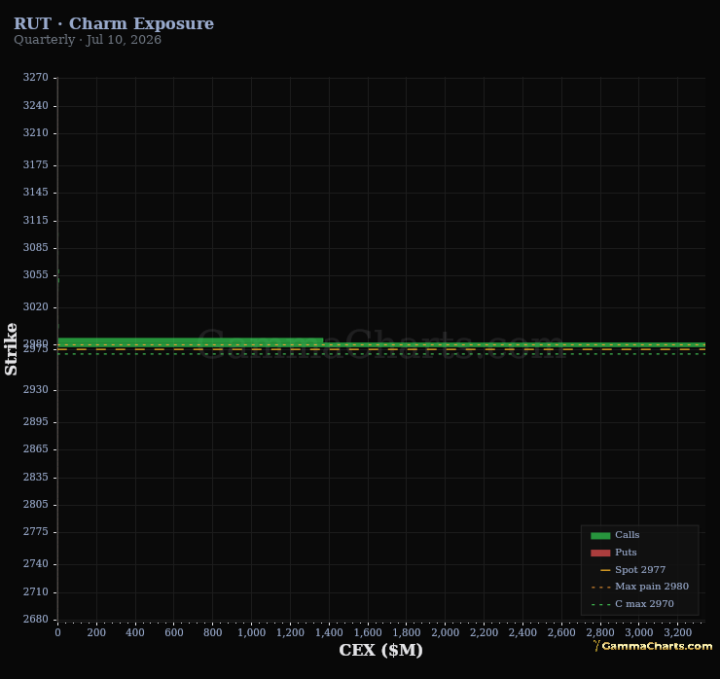
Task: Click the 3,200 x-axis tick label
Action: (678, 632)
